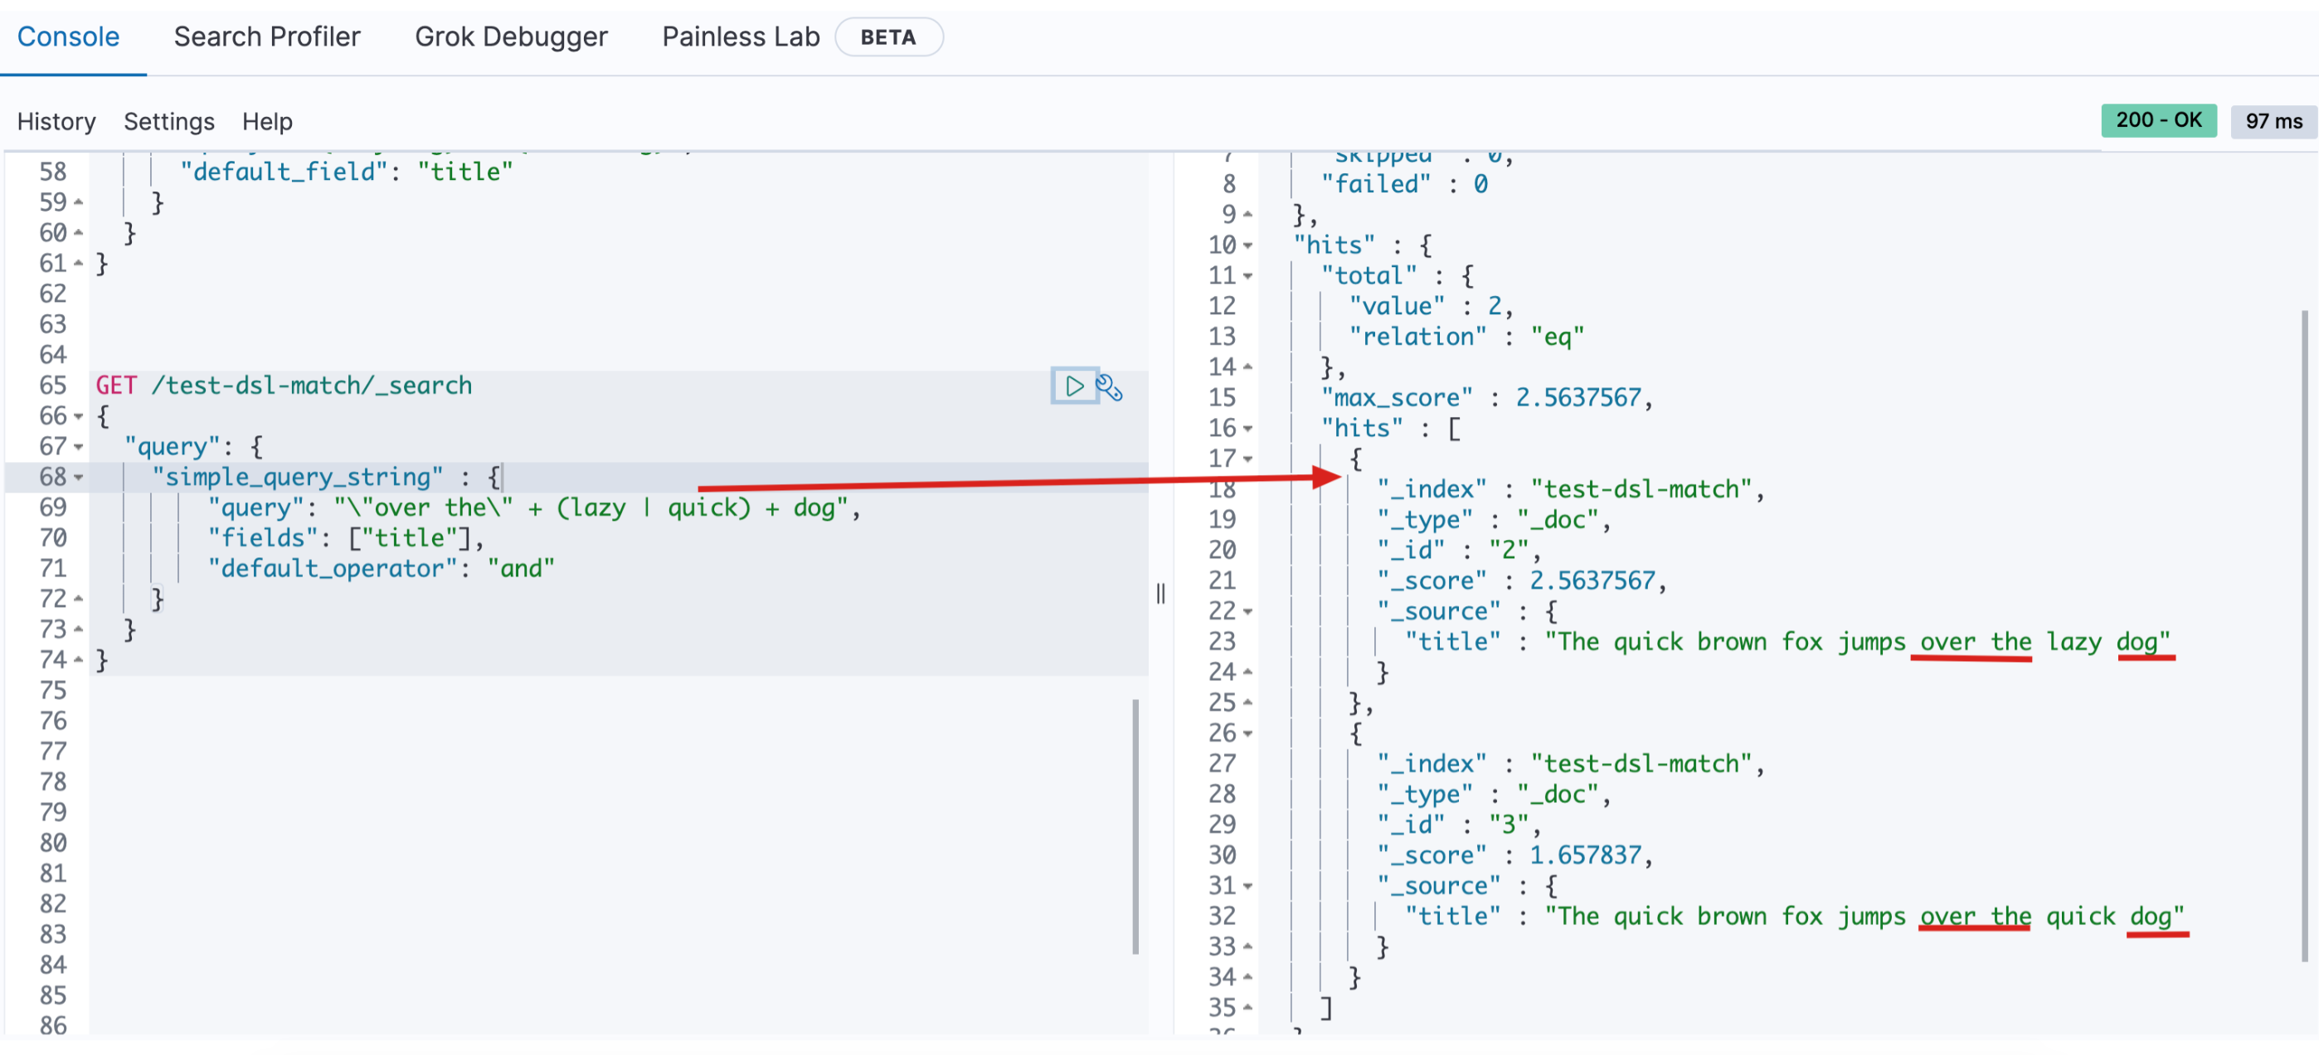Collapse the response hits array at line 16
Viewport: 2319px width, 1055px height.
pyautogui.click(x=1247, y=429)
